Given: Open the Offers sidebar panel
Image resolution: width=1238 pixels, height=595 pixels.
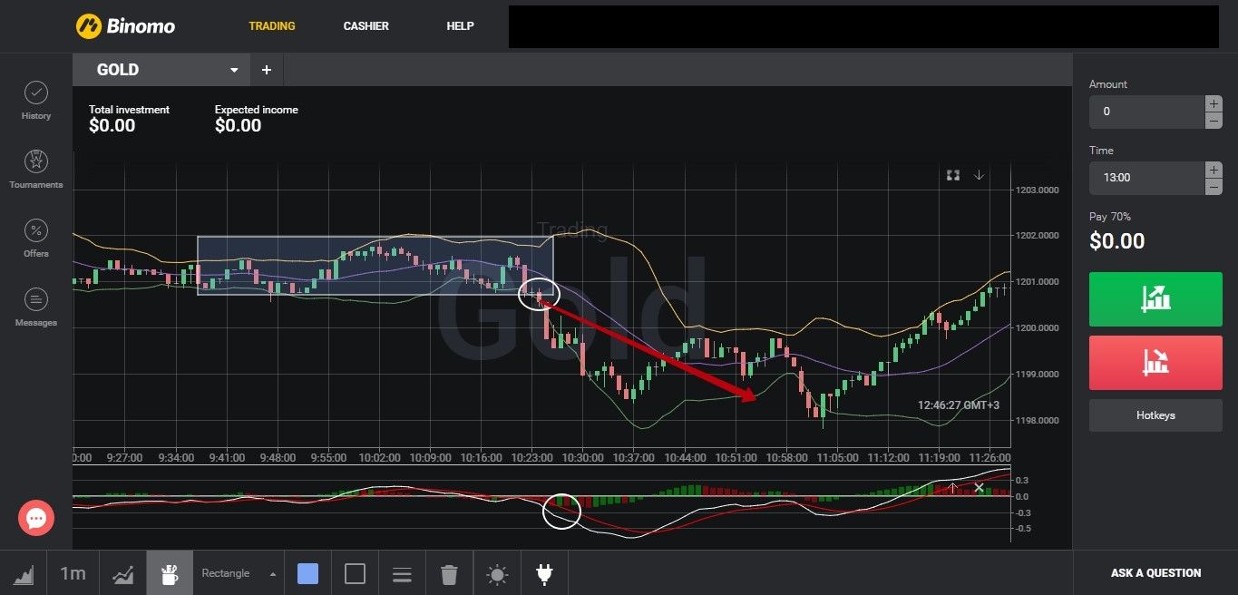Looking at the screenshot, I should (36, 239).
